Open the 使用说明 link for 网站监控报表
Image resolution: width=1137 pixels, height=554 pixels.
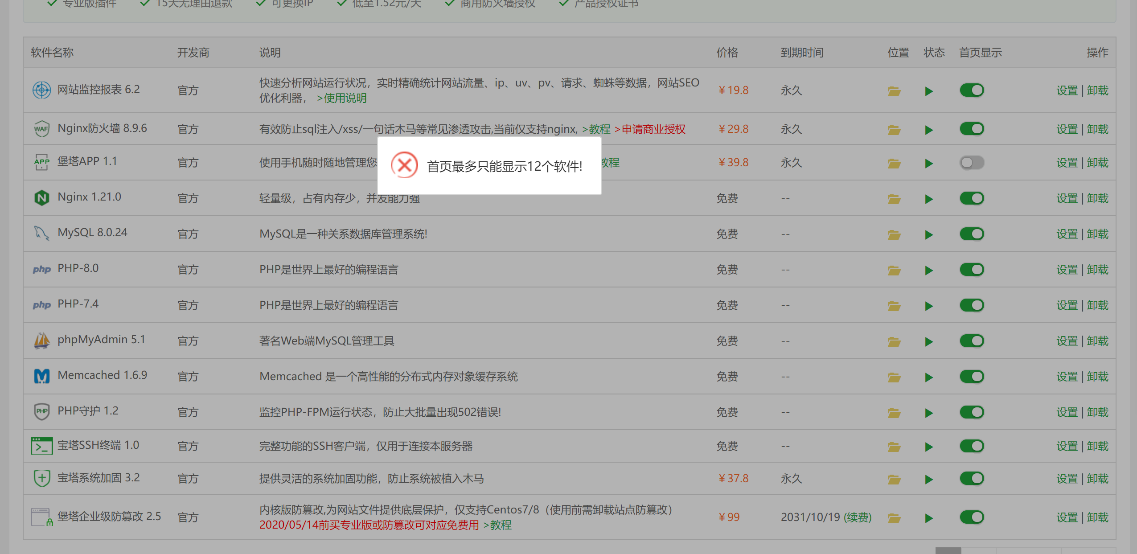(x=341, y=98)
